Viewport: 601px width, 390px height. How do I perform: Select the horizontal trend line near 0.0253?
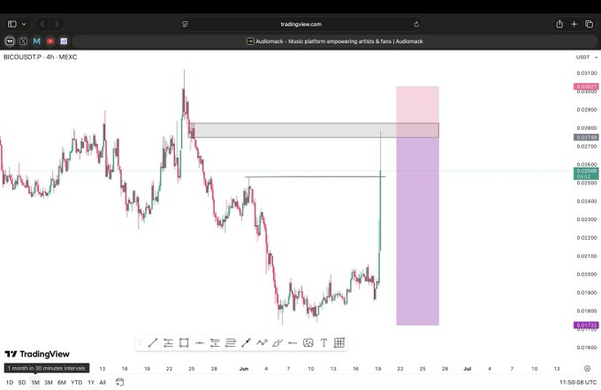coord(316,176)
